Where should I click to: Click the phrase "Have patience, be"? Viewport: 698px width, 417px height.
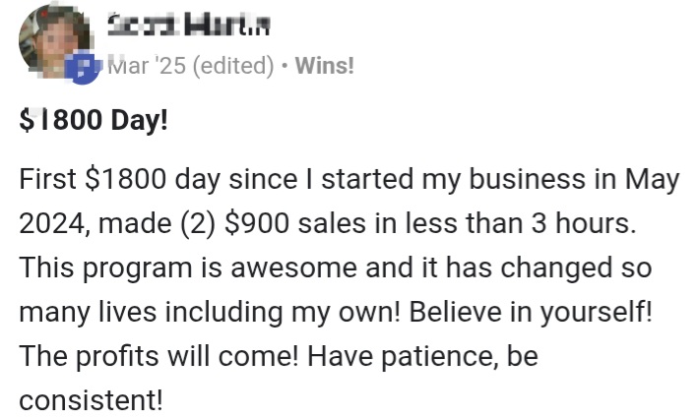pyautogui.click(x=423, y=356)
